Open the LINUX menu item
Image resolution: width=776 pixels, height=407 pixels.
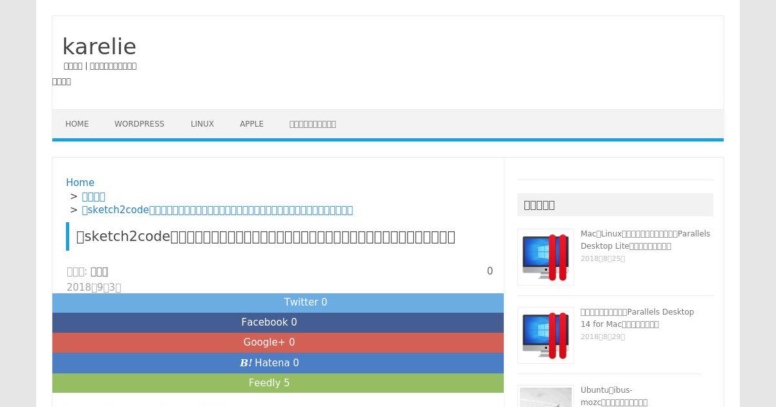[x=202, y=124]
